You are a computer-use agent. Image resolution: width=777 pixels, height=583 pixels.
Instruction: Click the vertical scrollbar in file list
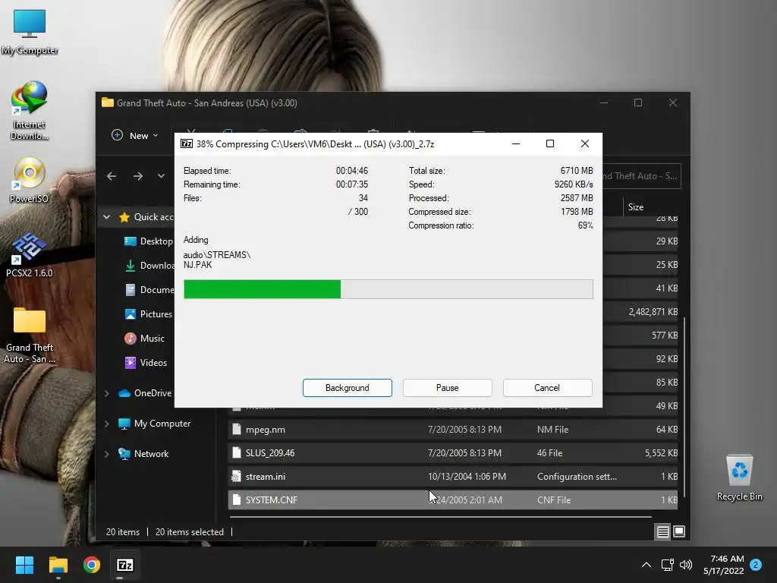pyautogui.click(x=684, y=407)
